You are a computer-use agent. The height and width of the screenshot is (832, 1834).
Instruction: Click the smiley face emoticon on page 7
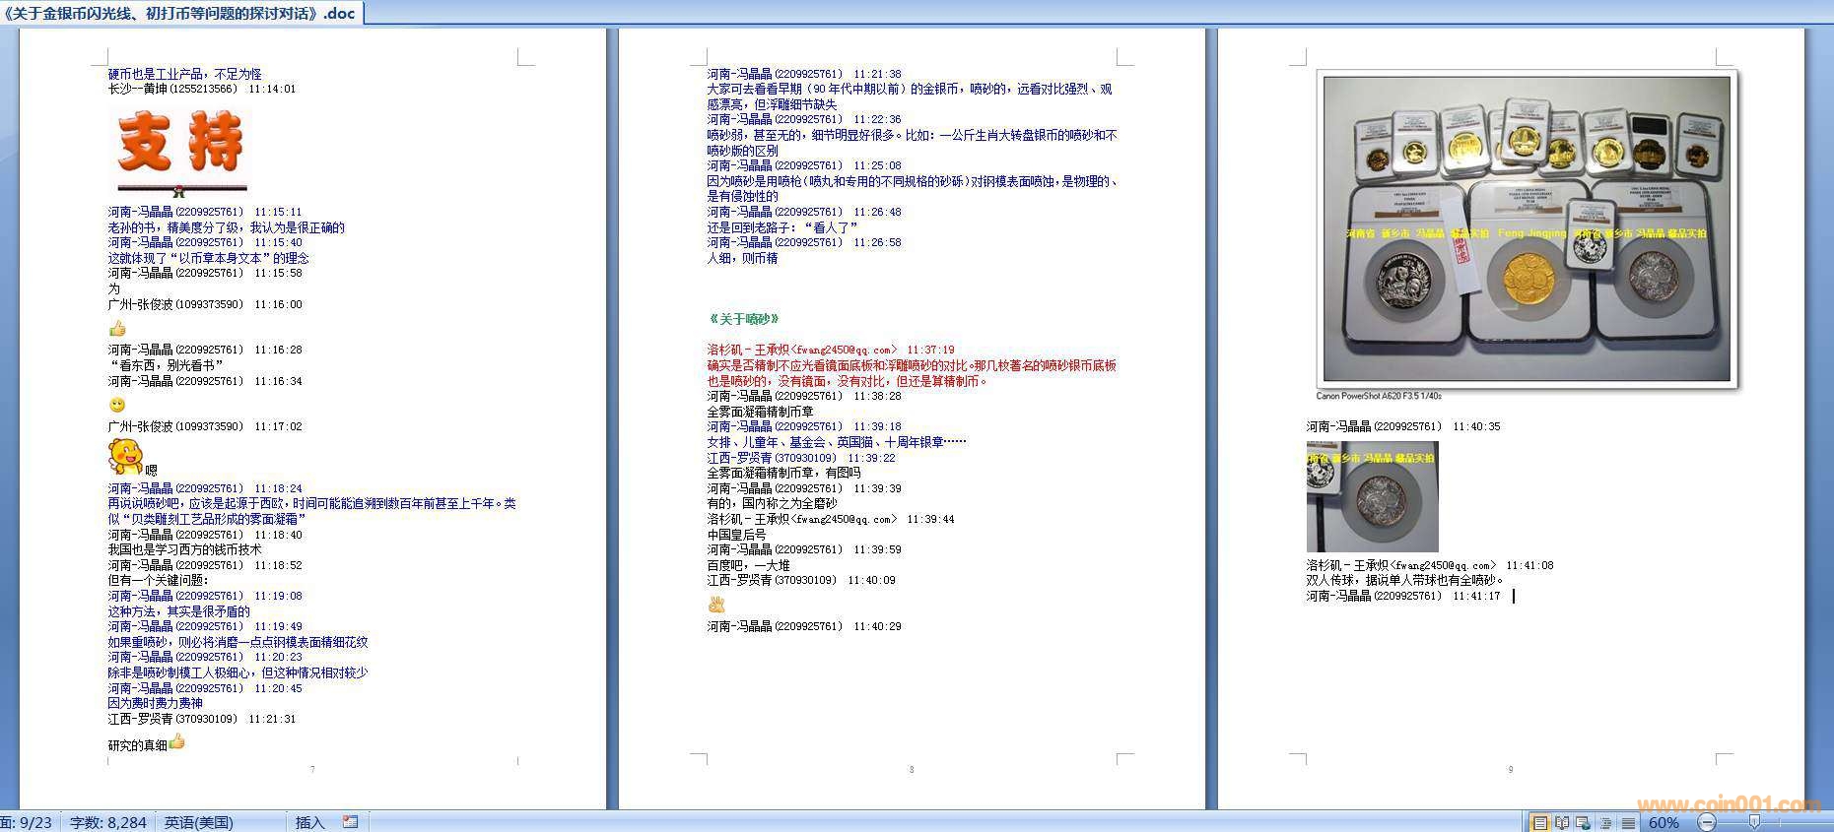click(x=117, y=405)
